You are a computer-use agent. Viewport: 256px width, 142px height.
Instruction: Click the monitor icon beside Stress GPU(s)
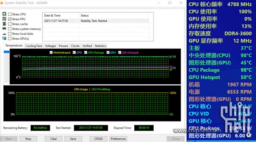click(4, 38)
